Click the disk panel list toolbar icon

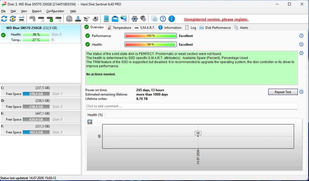tap(22, 19)
